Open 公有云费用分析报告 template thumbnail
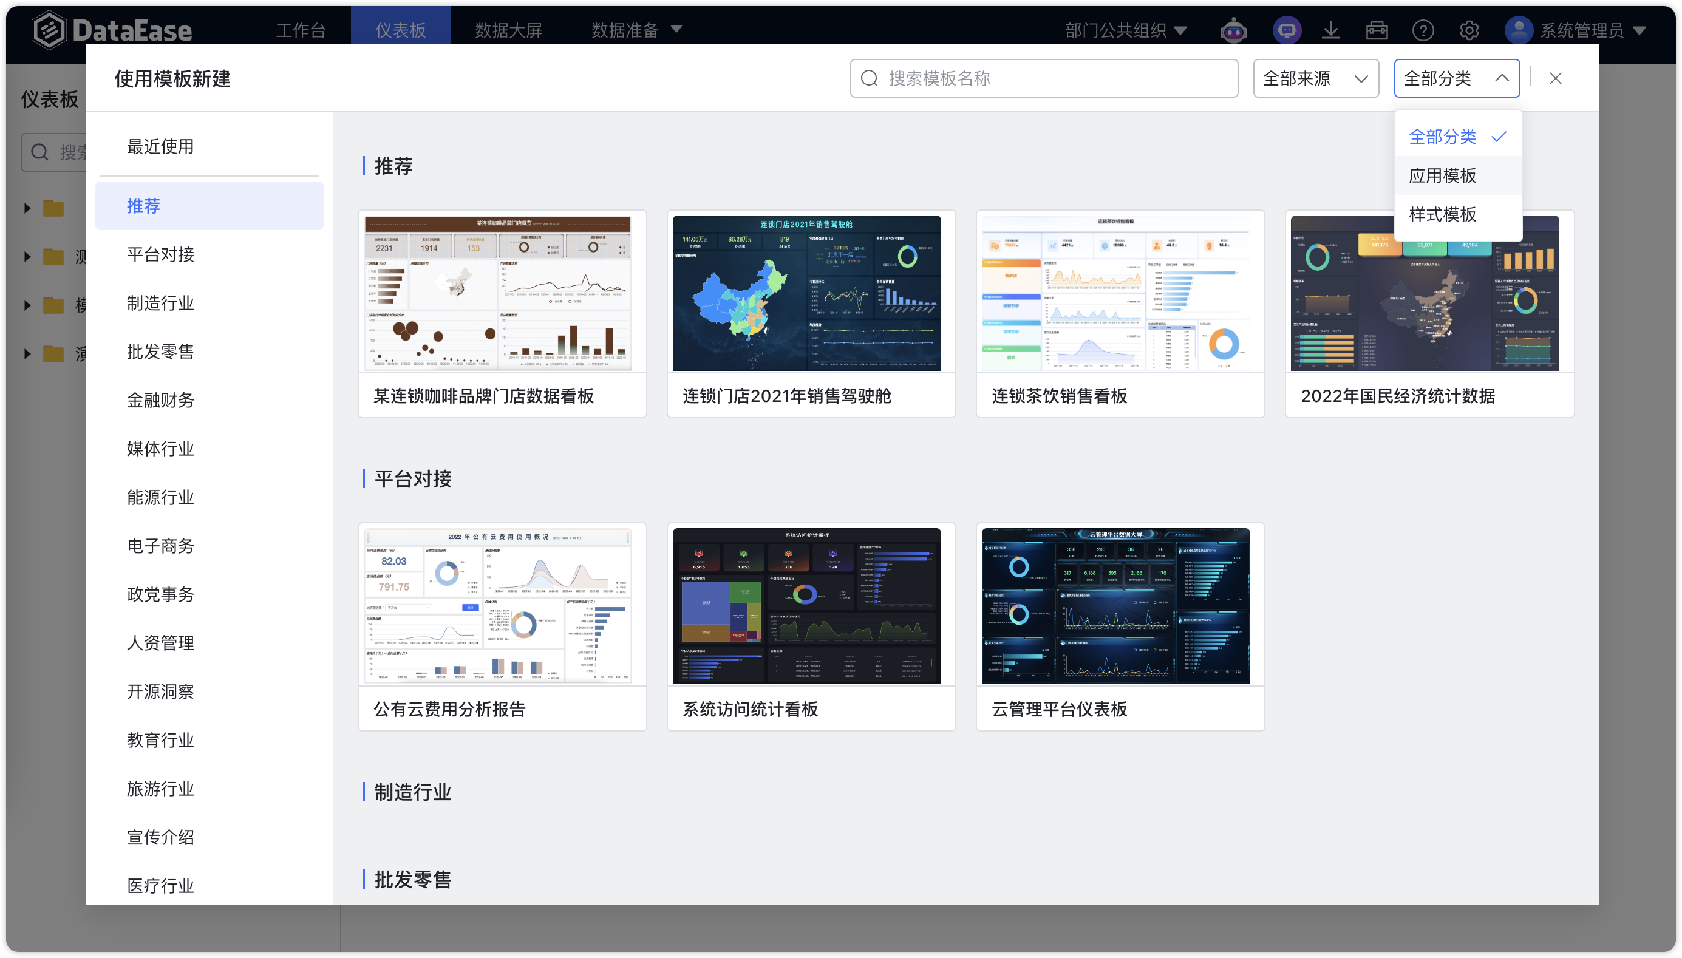 [498, 606]
